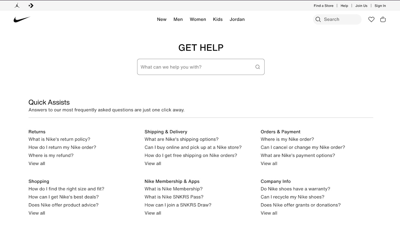The image size is (400, 225).
Task: Open the shopping bag icon
Action: 383,20
